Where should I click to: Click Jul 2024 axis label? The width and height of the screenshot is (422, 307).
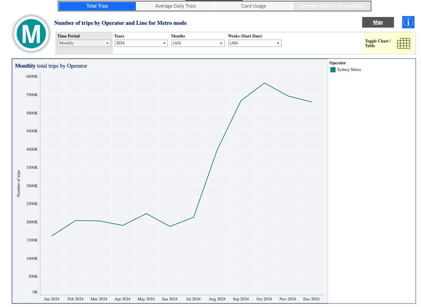tap(193, 299)
